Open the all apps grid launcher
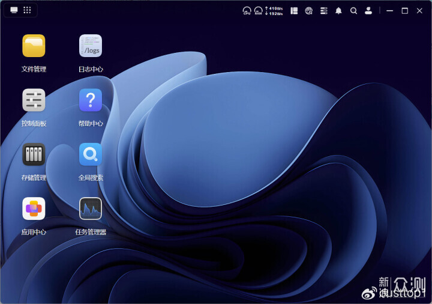 click(27, 10)
